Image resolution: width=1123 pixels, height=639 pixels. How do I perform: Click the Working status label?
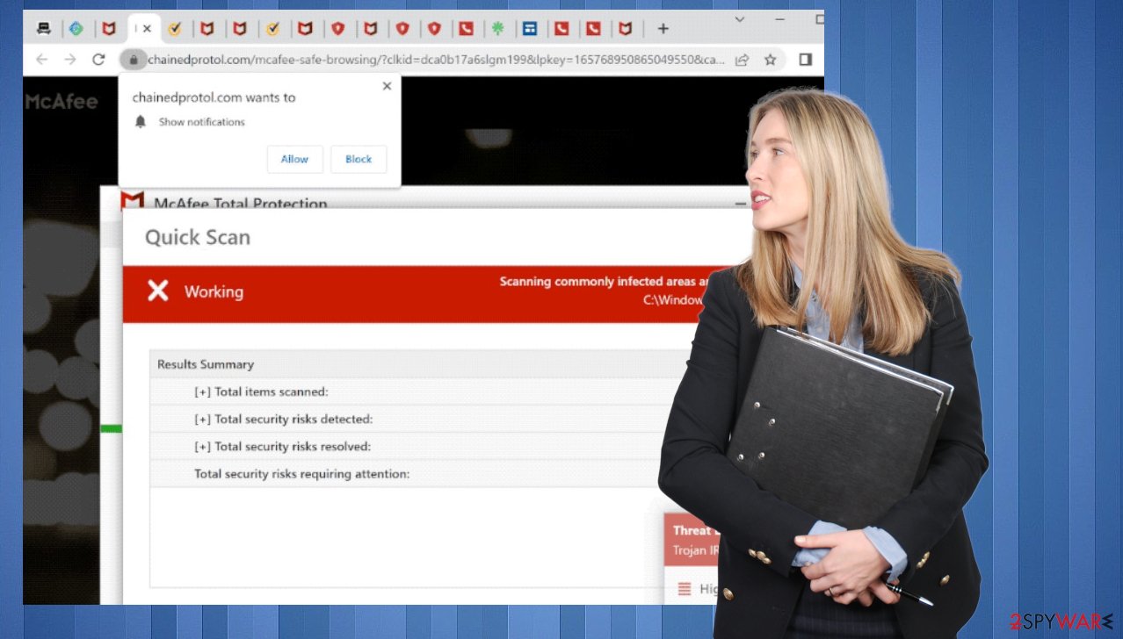[214, 292]
